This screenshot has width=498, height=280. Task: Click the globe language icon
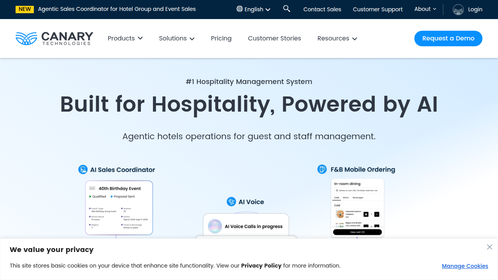pyautogui.click(x=240, y=9)
